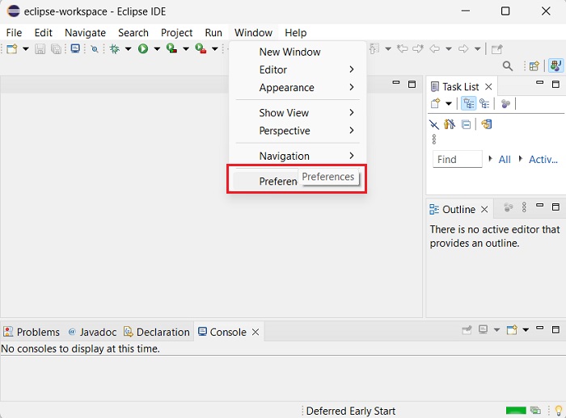
Task: Click the Save All toolbar icon
Action: [56, 48]
